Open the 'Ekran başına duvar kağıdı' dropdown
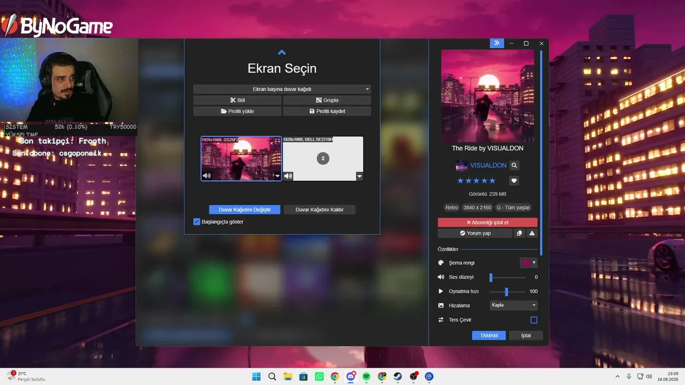The width and height of the screenshot is (685, 385). click(282, 89)
